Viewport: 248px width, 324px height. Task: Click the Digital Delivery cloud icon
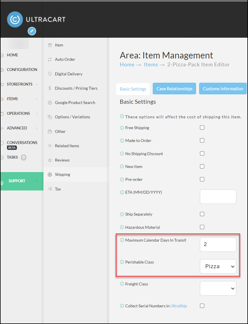(x=50, y=74)
